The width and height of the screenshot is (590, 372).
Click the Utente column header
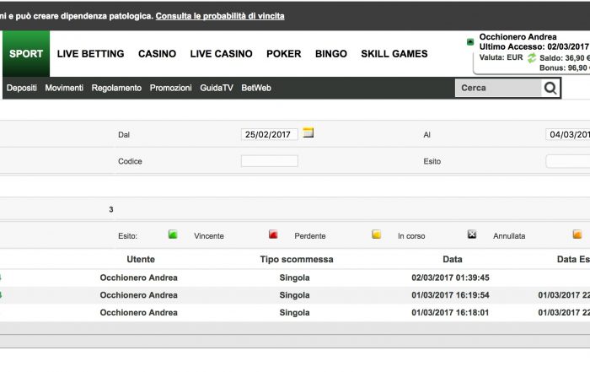(x=141, y=260)
